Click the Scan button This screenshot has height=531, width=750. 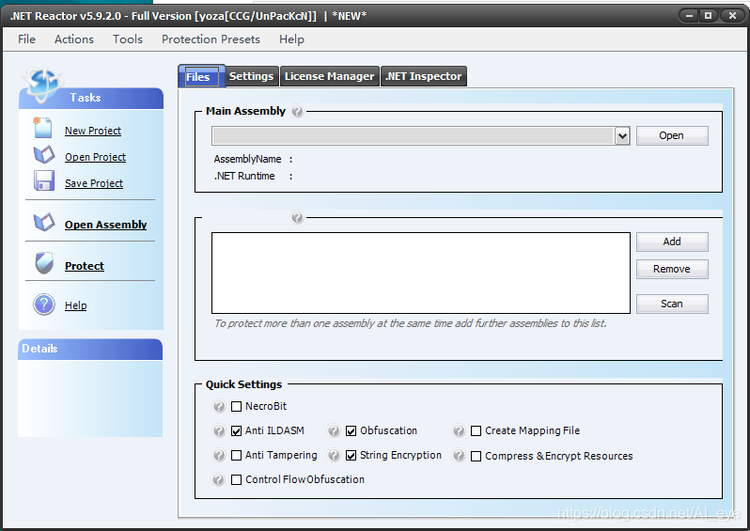pos(672,305)
